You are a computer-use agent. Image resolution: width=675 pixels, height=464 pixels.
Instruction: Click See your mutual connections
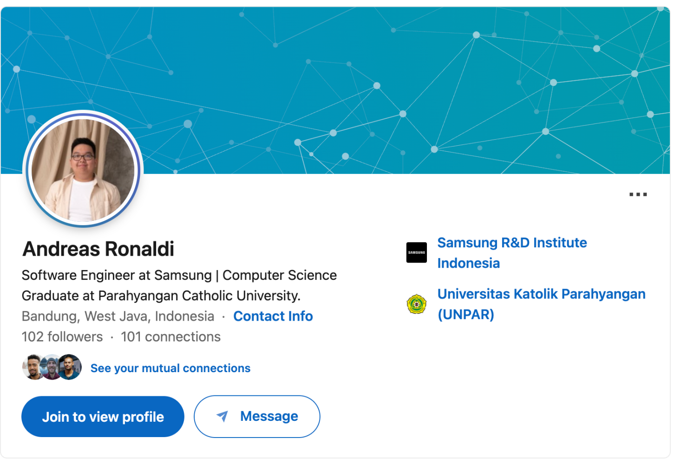(170, 368)
